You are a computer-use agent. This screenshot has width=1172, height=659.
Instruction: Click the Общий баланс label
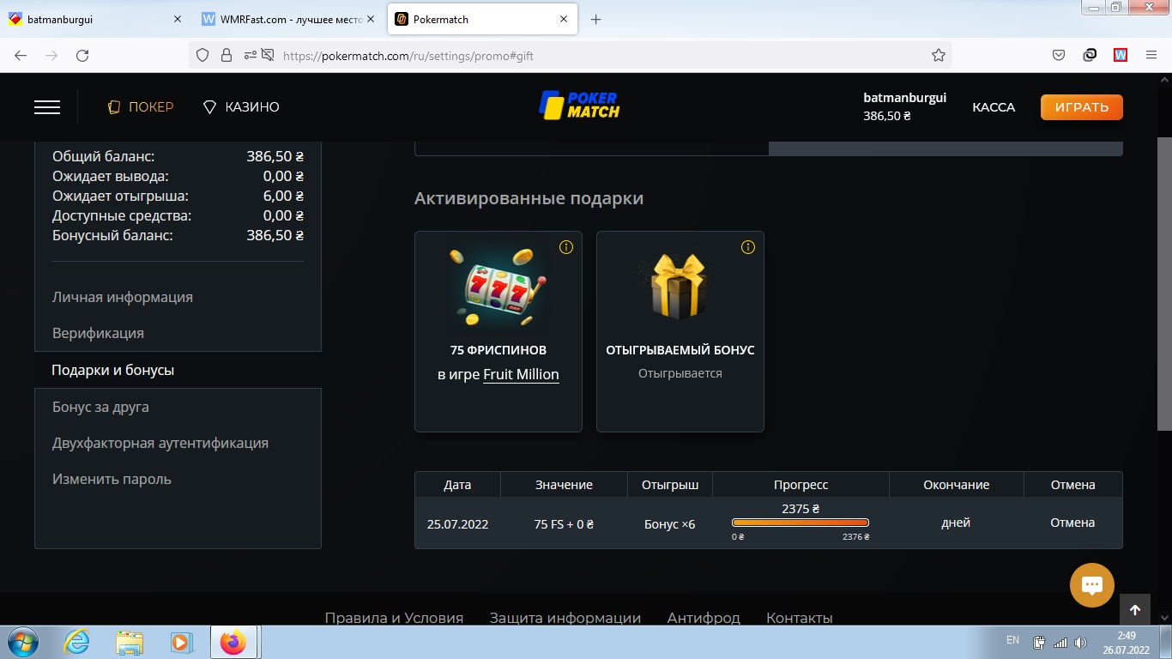click(103, 156)
